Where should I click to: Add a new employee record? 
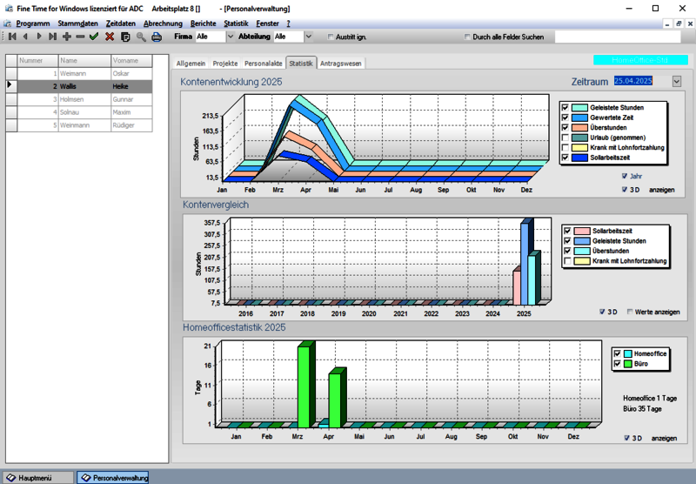click(x=67, y=37)
